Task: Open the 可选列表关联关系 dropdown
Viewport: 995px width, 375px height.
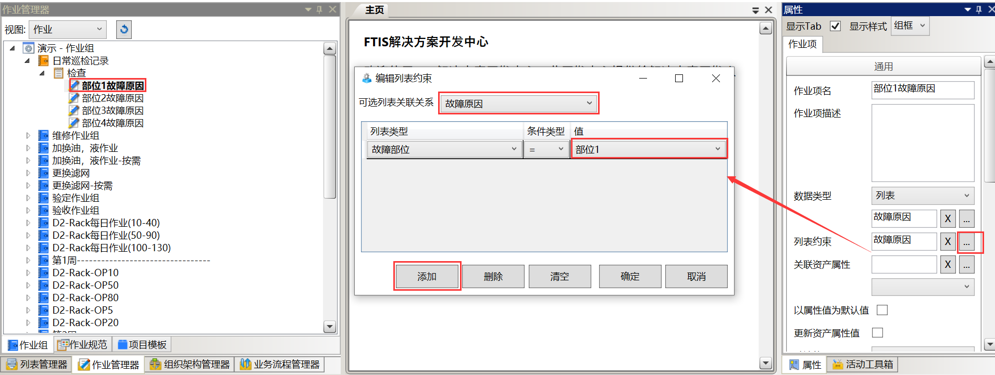Action: tap(518, 104)
